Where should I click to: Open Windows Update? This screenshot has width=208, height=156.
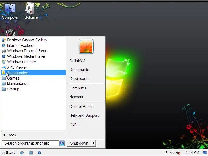(x=33, y=62)
